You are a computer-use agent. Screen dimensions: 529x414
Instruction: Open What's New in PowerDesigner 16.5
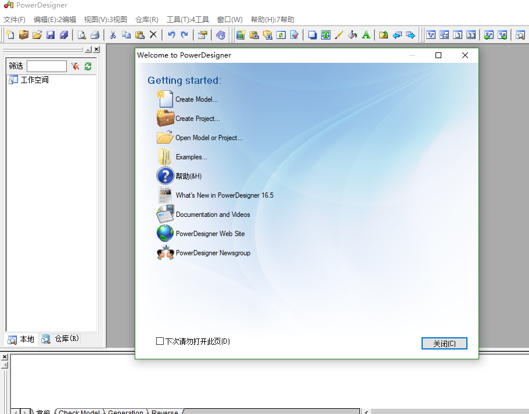click(225, 195)
